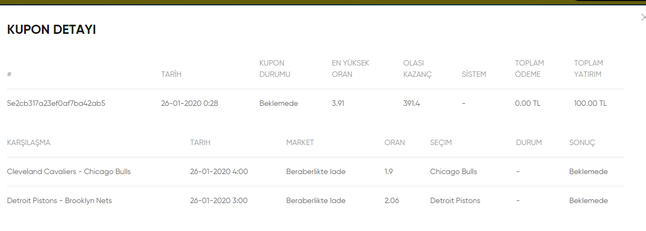
Task: Click the 391.4 possible winnings value
Action: tap(411, 103)
